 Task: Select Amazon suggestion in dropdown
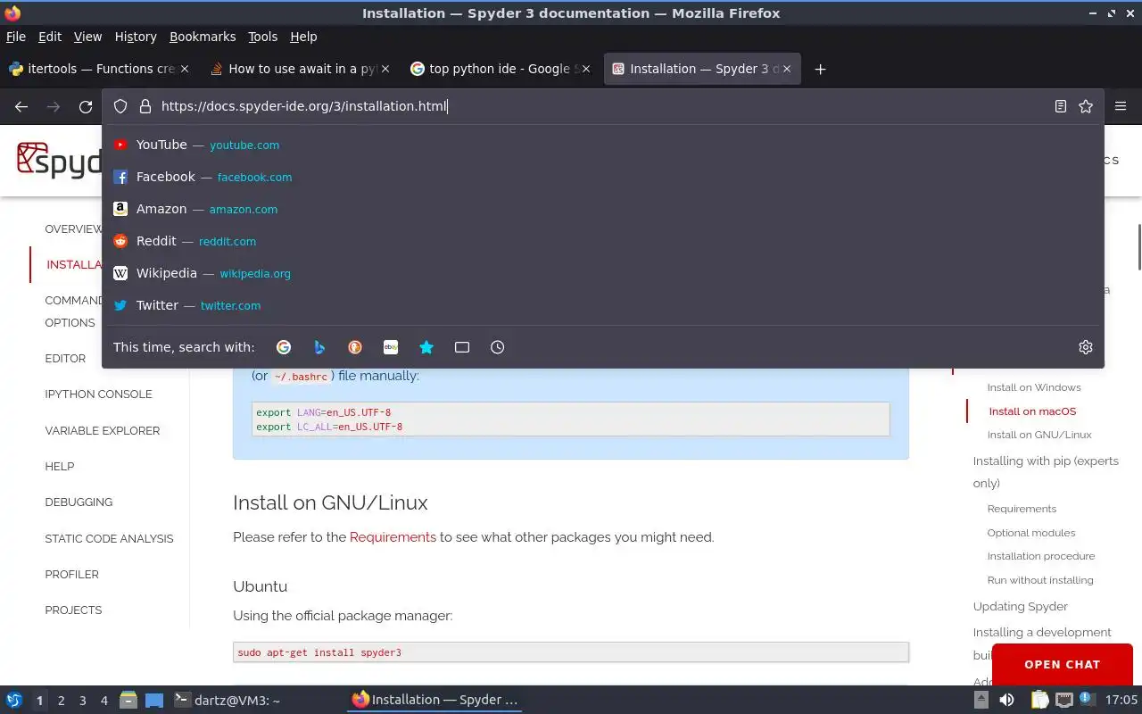click(x=603, y=209)
